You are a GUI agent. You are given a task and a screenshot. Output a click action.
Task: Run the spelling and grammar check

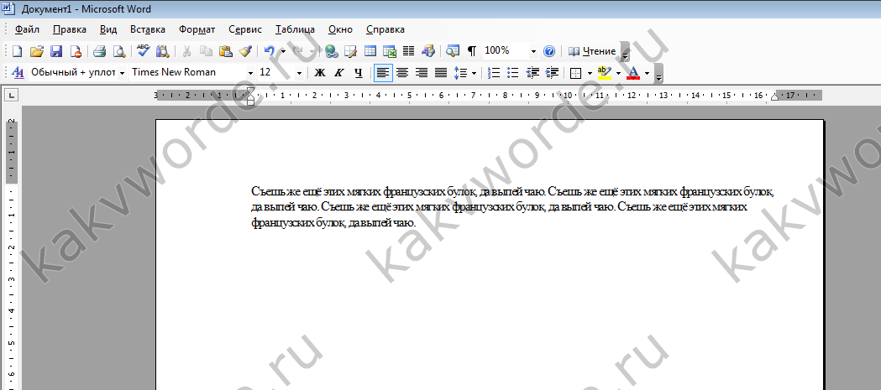[x=144, y=51]
